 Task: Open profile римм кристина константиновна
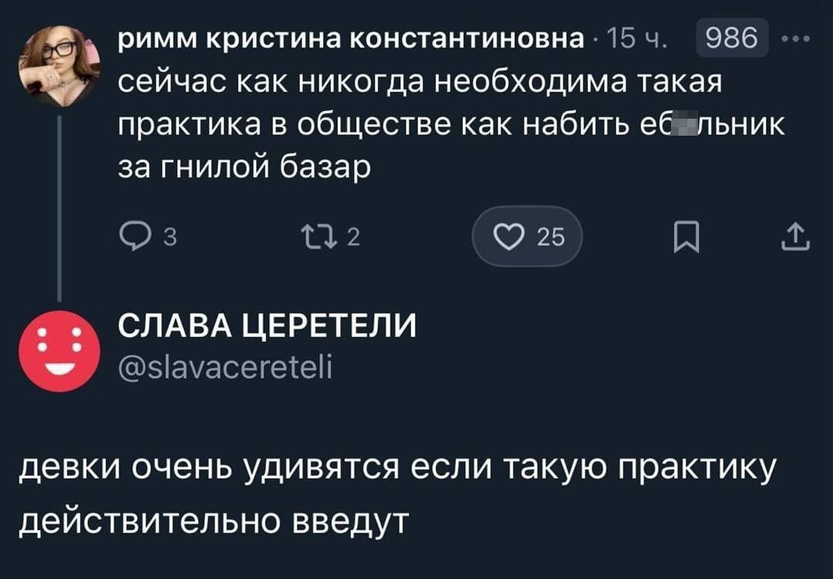[x=351, y=39]
